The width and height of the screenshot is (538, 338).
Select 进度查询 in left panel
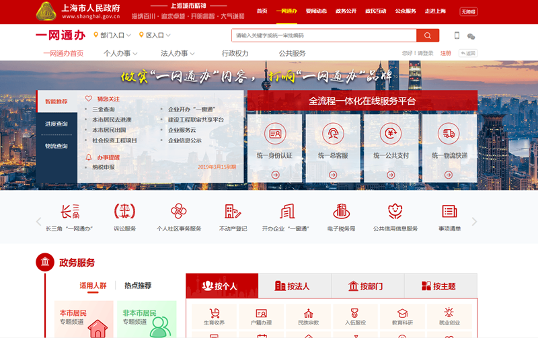56,124
